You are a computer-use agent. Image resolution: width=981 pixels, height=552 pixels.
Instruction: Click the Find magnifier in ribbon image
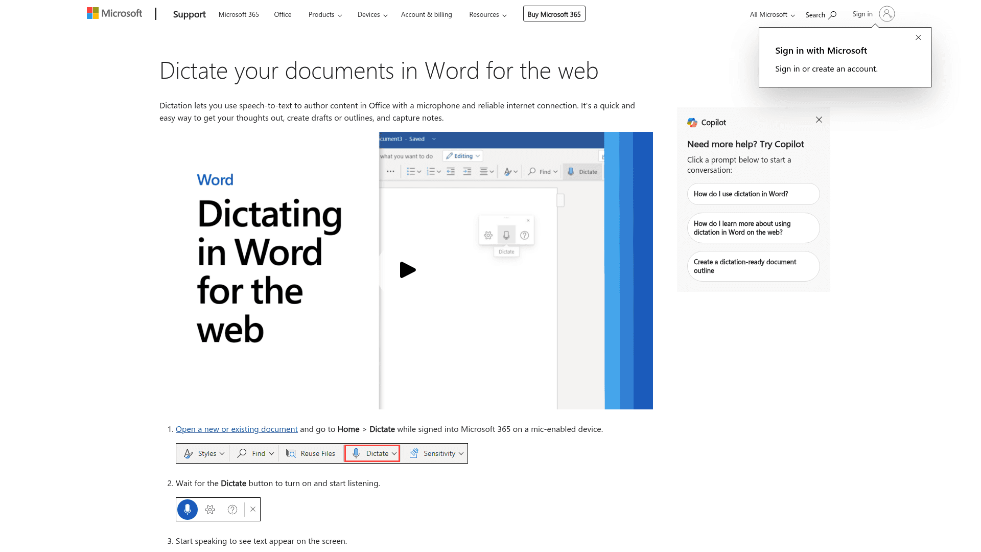pos(242,453)
